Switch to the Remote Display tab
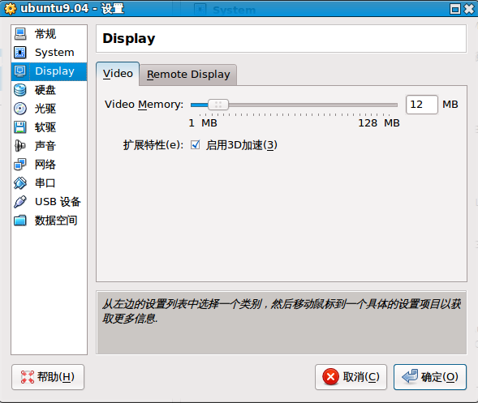The image size is (478, 403). coord(188,75)
